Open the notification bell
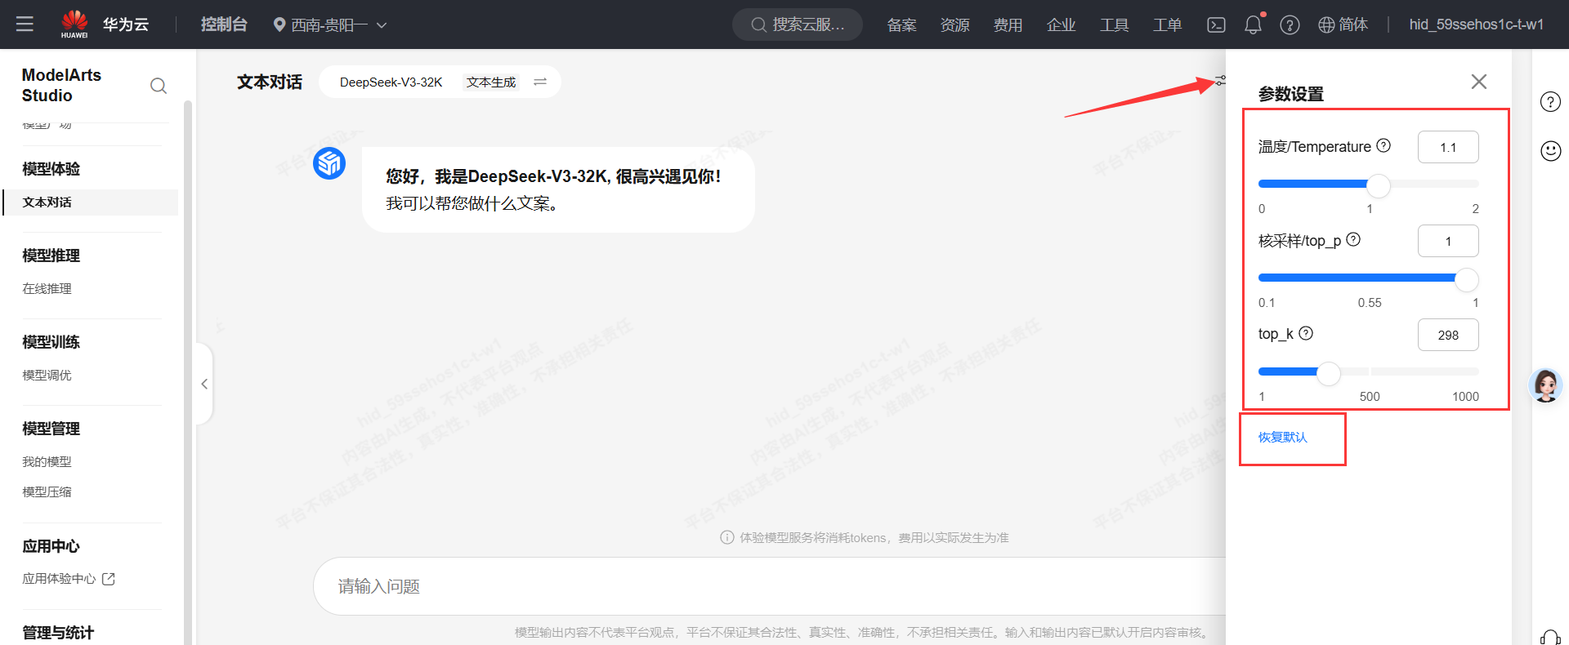The width and height of the screenshot is (1569, 645). click(x=1253, y=24)
